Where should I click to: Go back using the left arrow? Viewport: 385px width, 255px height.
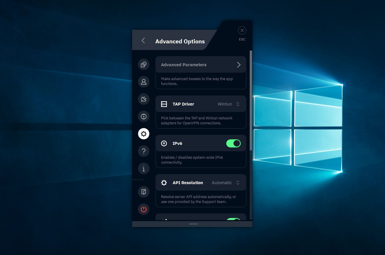click(143, 40)
